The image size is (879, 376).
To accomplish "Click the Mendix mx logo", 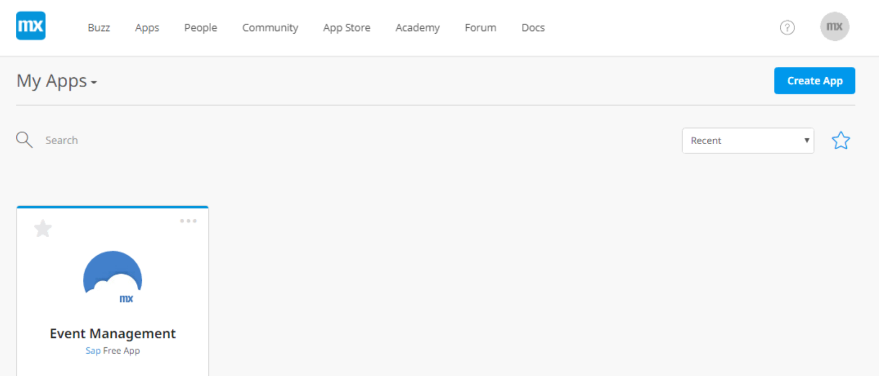I will click(31, 26).
